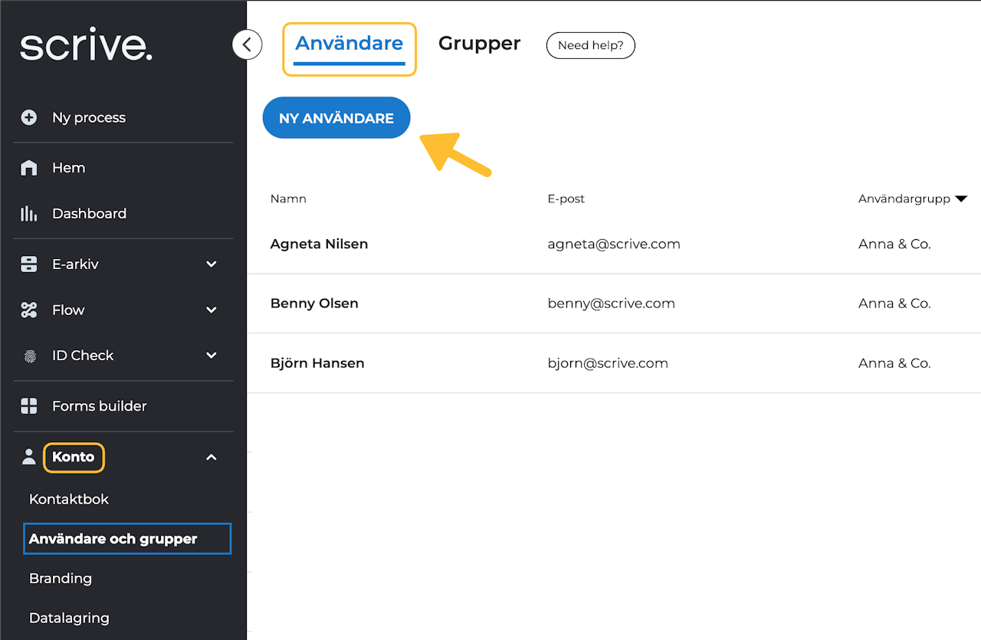Open user Björn Hansen
The width and height of the screenshot is (981, 640).
click(x=317, y=363)
